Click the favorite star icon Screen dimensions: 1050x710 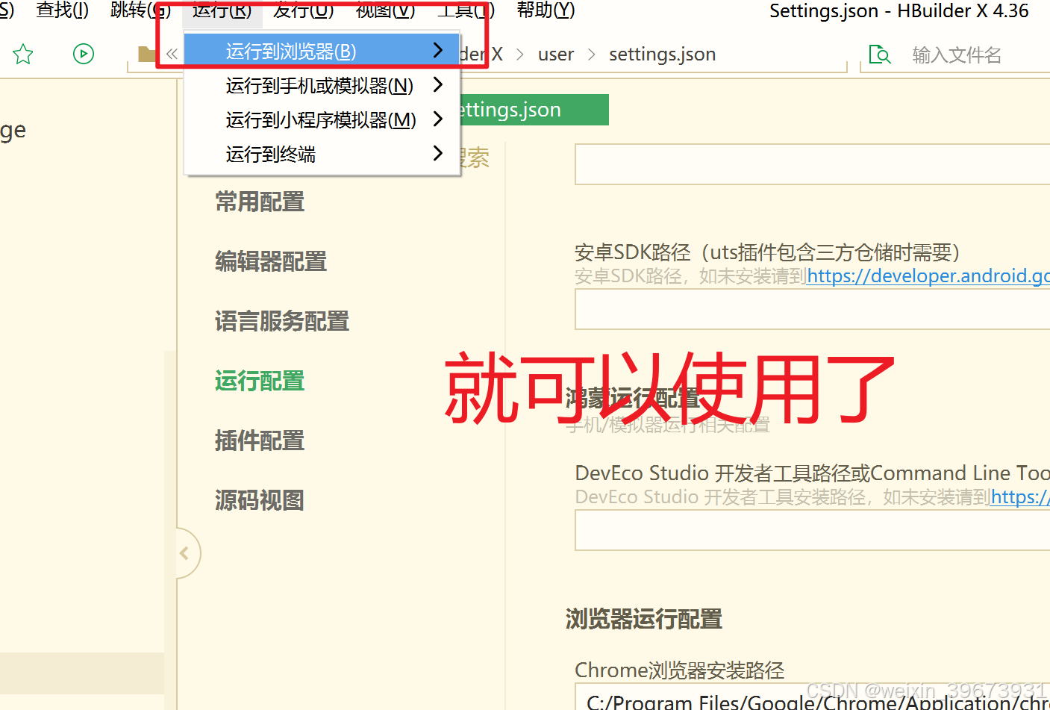22,53
